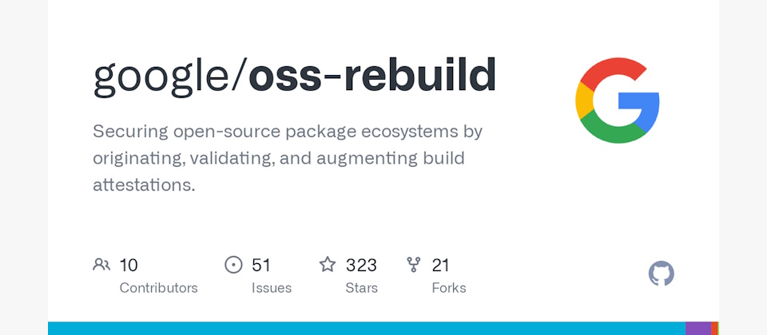Click the GitHub octocat logo

(661, 274)
